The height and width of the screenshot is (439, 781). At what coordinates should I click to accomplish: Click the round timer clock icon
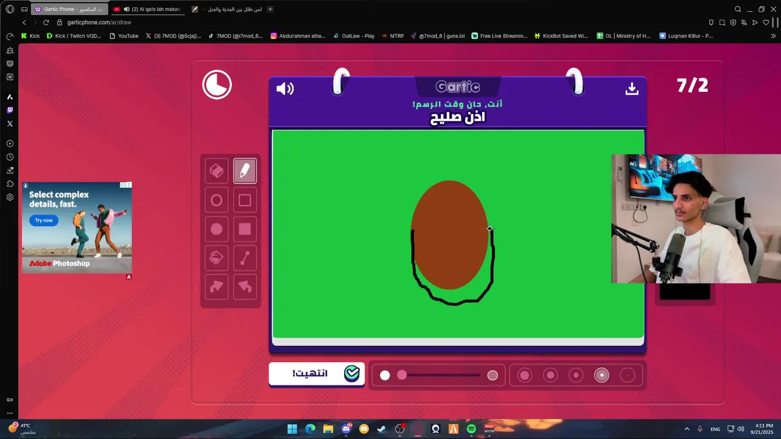point(217,85)
